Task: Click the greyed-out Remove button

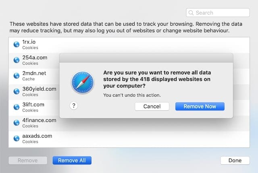Action: 28,161
